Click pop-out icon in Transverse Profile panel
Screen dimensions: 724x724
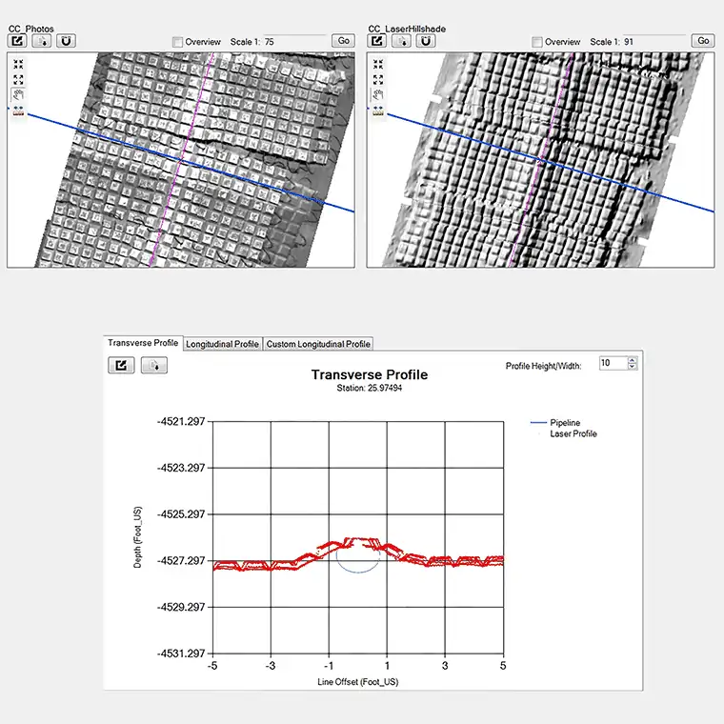121,365
